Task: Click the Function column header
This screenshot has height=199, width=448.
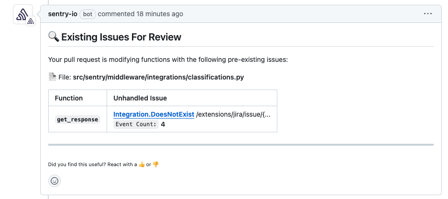Action: coord(69,98)
